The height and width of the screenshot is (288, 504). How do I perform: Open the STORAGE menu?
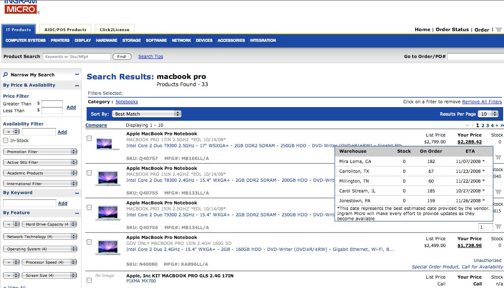point(131,41)
